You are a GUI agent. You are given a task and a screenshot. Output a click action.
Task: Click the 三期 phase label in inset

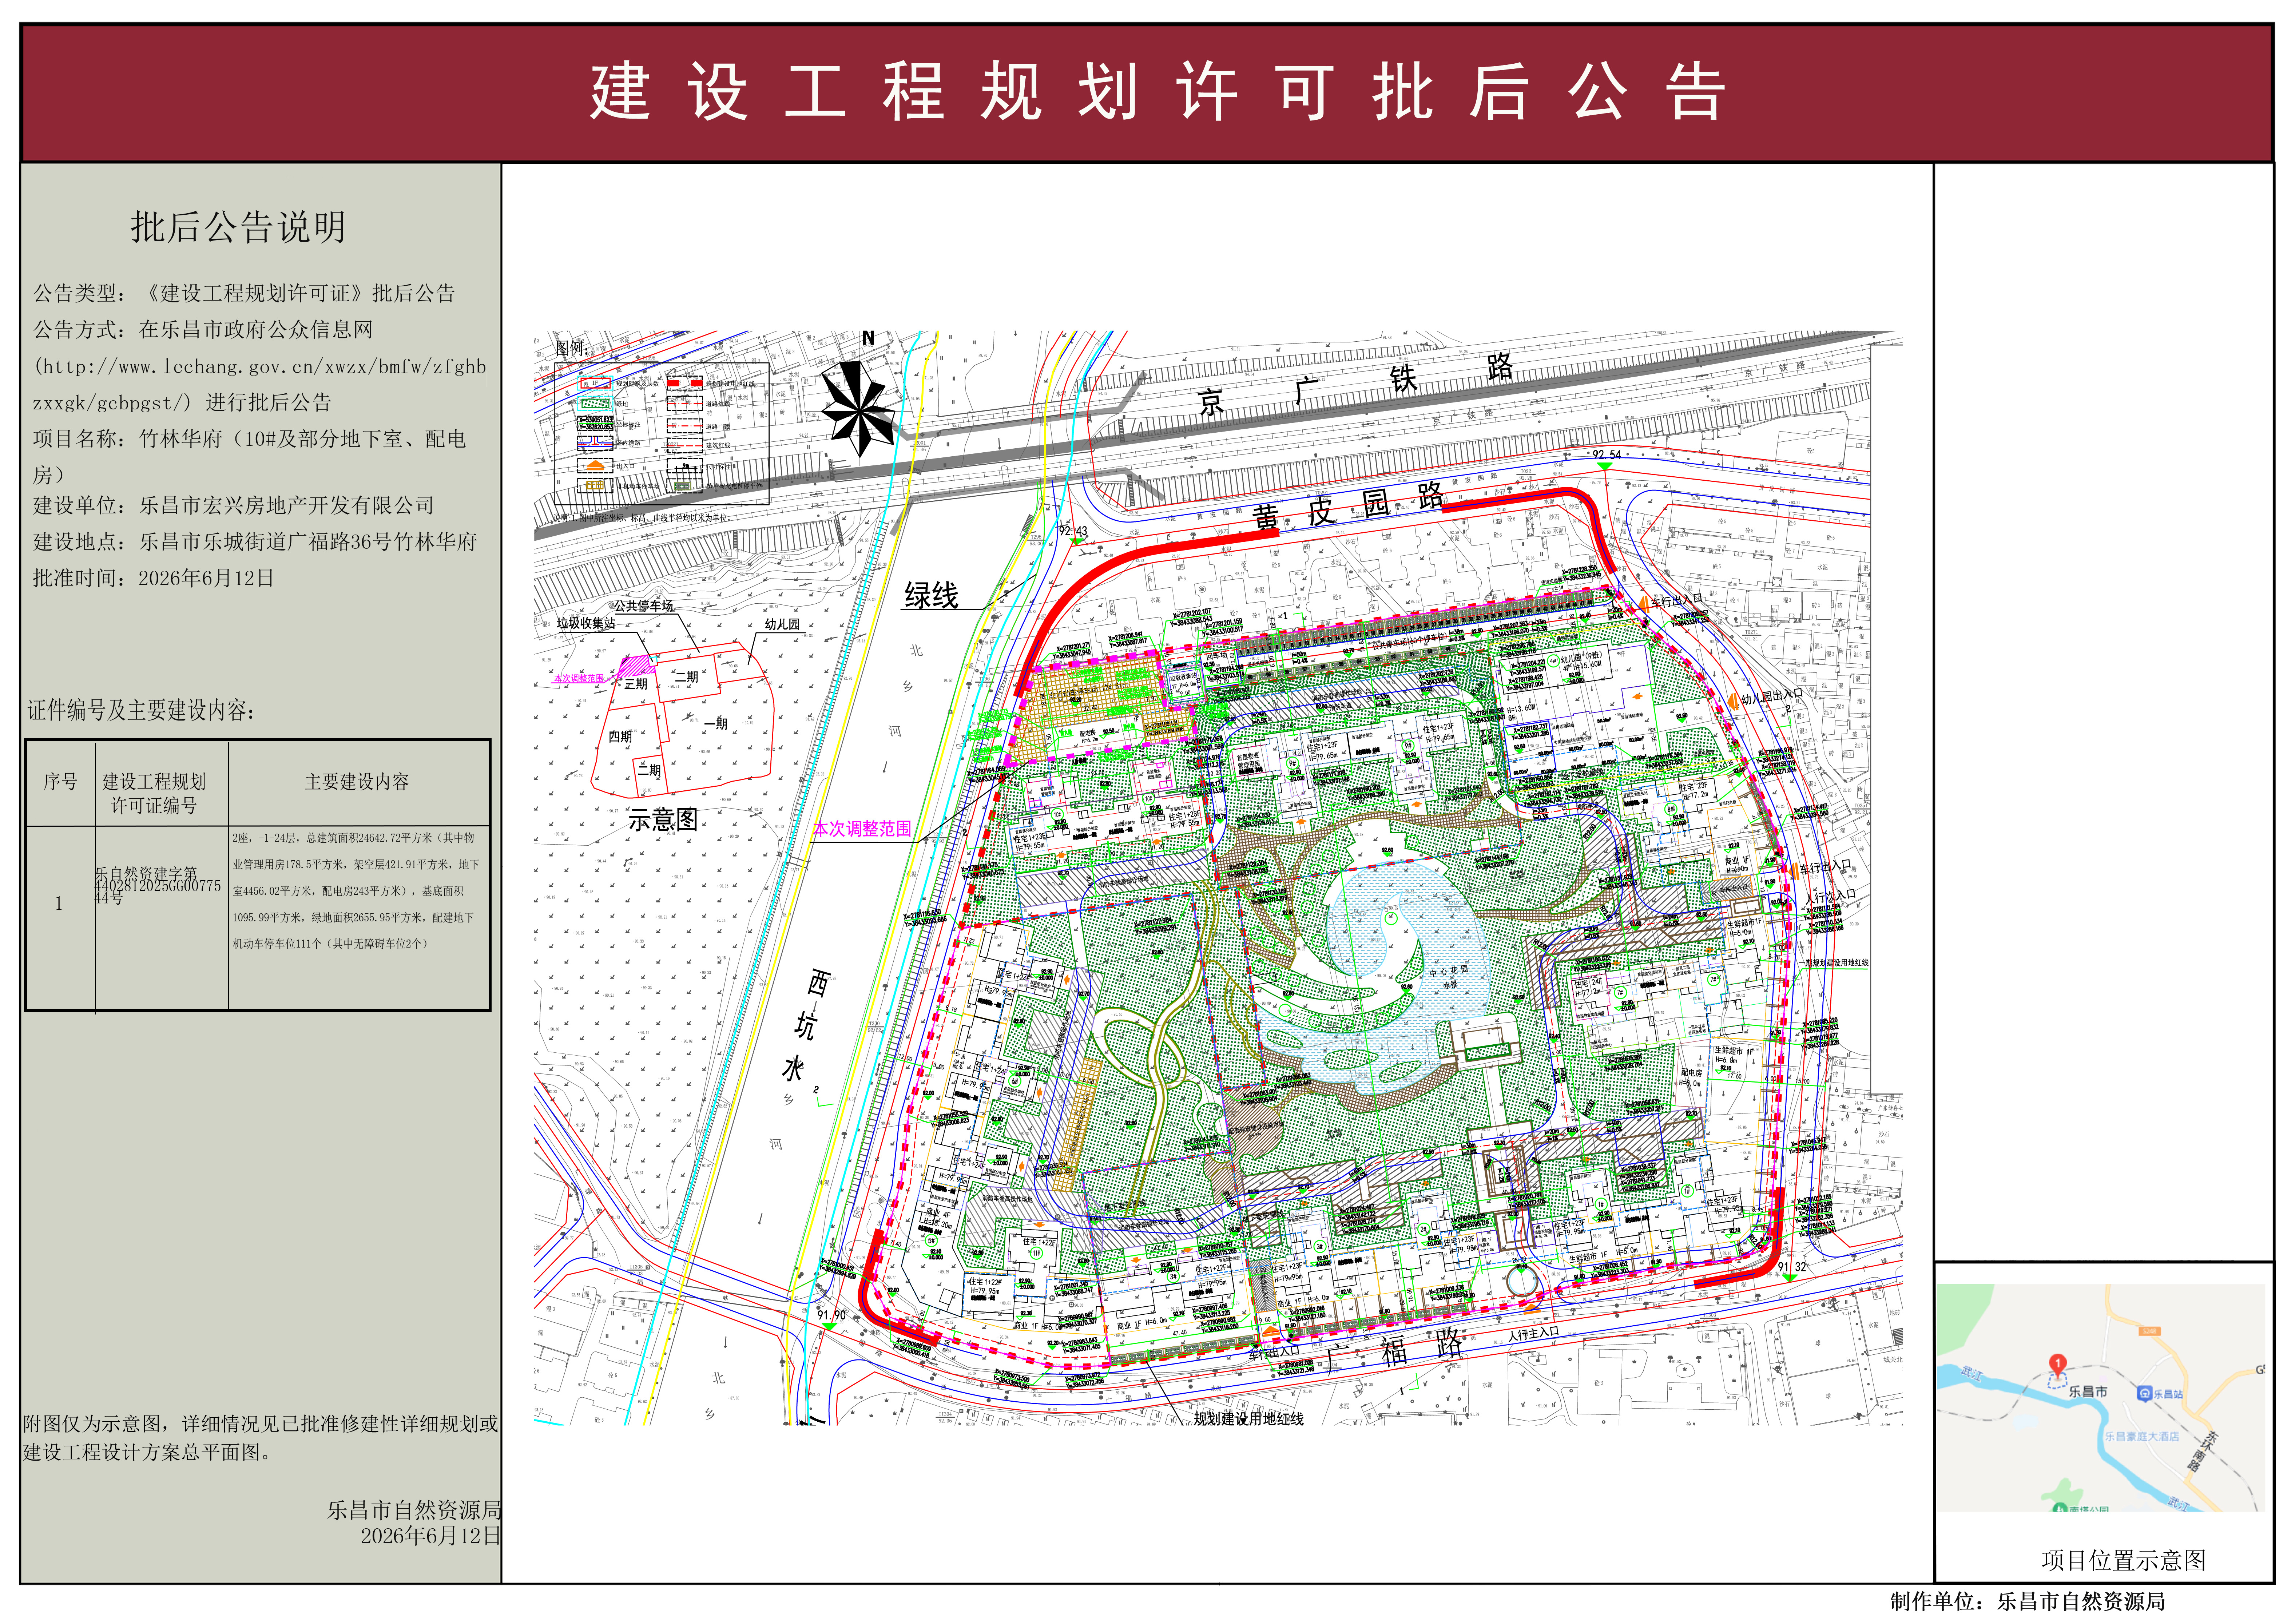(636, 684)
